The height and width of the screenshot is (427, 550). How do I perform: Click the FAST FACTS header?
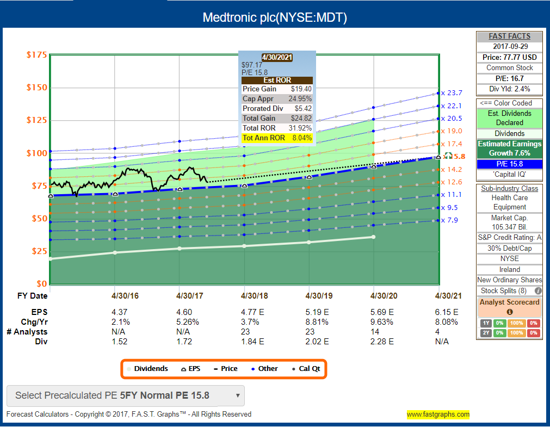[509, 36]
